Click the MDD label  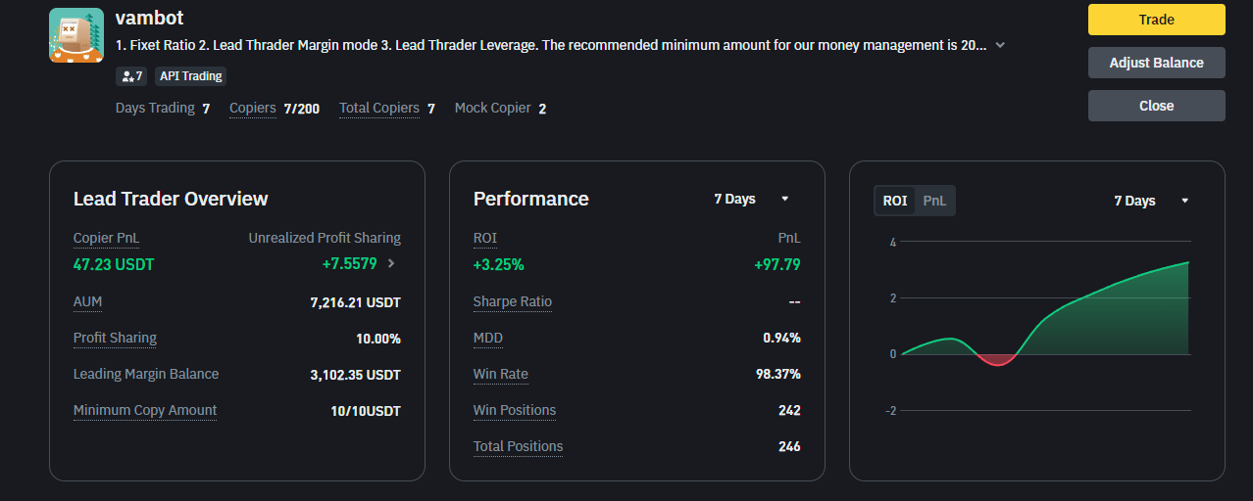click(x=487, y=338)
